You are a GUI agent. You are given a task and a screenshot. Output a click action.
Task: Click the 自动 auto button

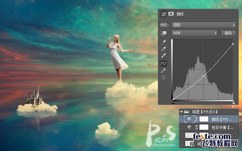[x=228, y=33]
